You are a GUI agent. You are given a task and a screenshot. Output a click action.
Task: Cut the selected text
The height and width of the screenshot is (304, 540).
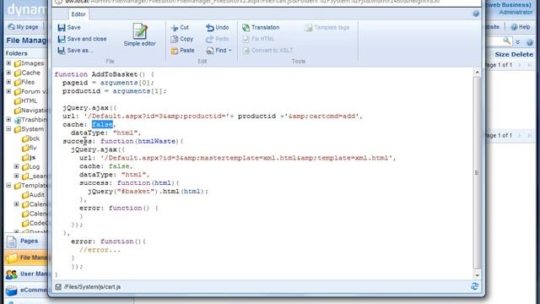pos(180,27)
